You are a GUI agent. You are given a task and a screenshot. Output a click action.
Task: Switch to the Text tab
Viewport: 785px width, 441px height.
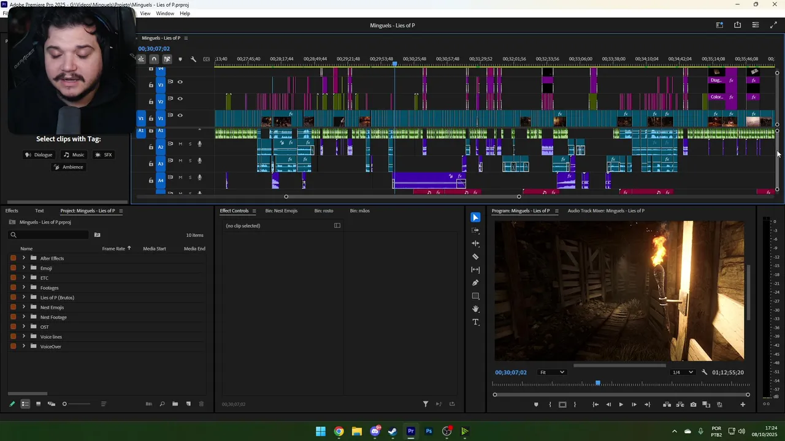(x=39, y=211)
